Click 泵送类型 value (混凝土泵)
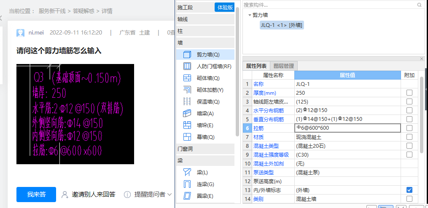Screen dimensions: 428x208 (347, 172)
